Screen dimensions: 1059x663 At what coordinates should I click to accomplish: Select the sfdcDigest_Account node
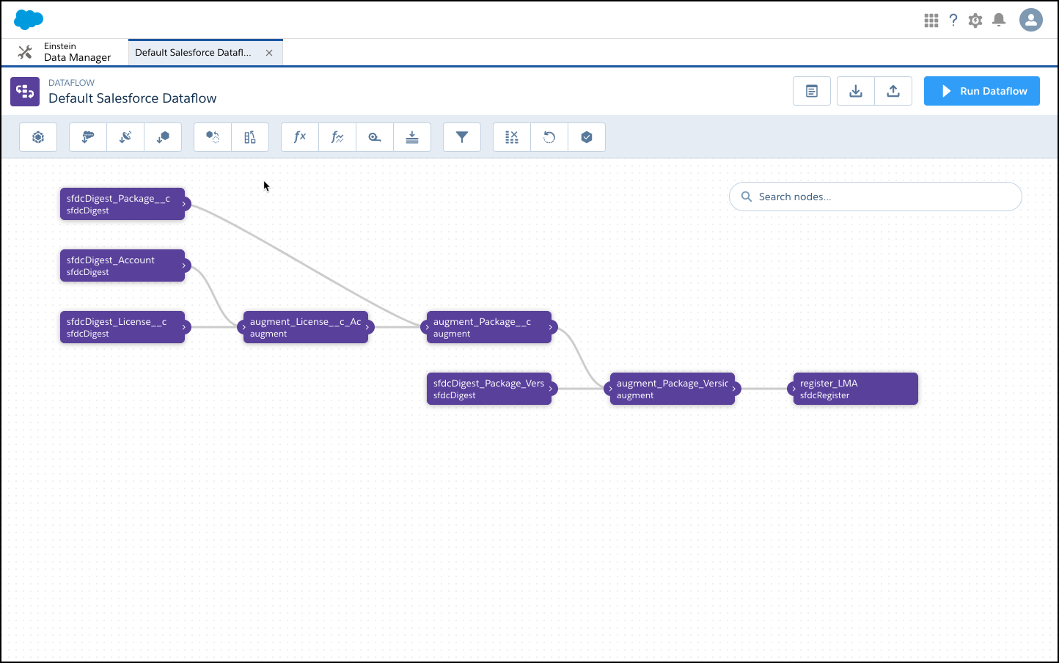click(122, 265)
